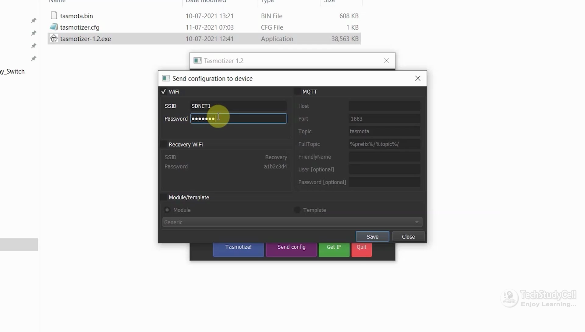
Task: Click the MQTT User optional field
Action: point(385,169)
